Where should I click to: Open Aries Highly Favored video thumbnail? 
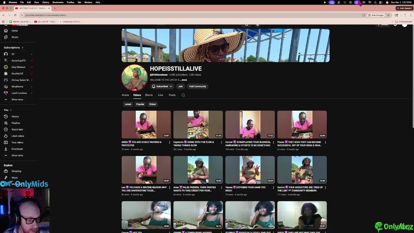pyautogui.click(x=146, y=125)
